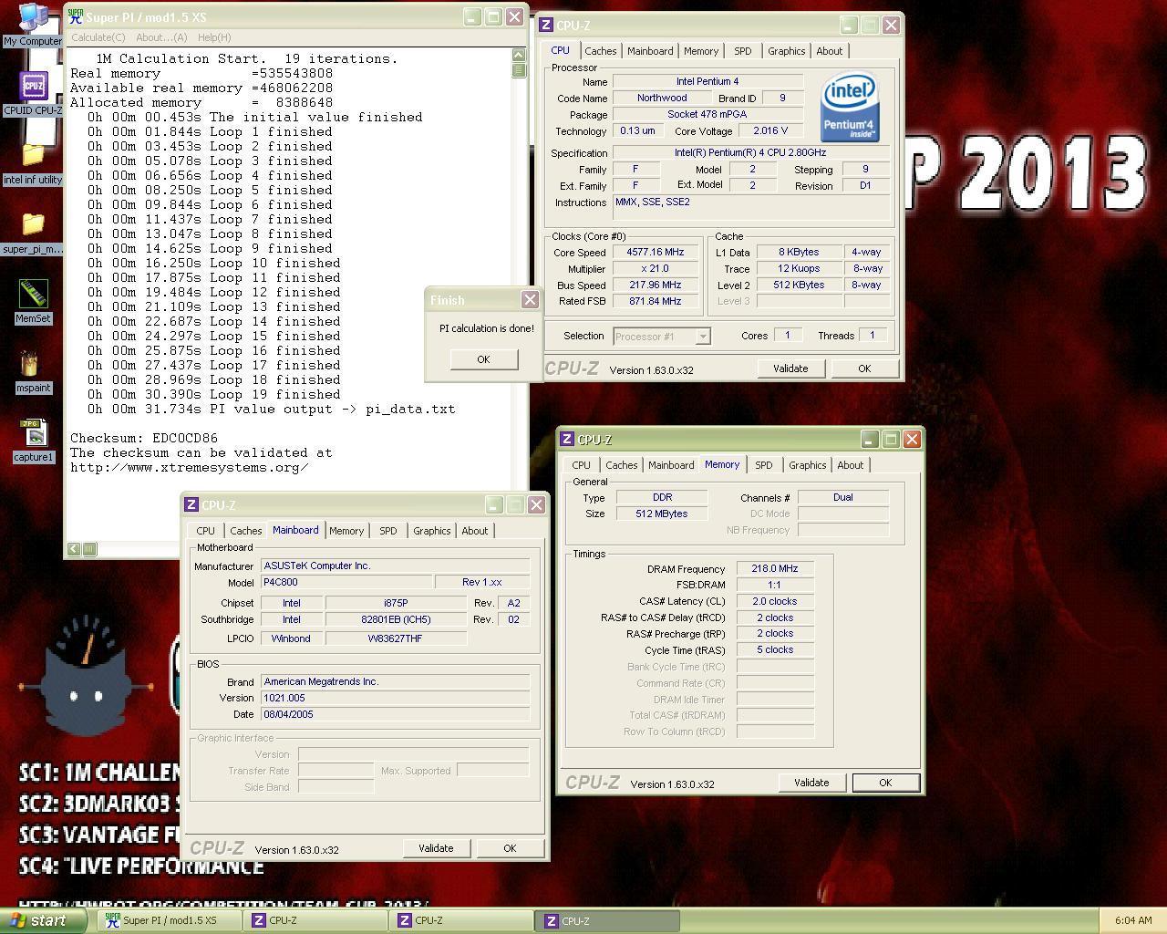Open super_pi_mod folder on desktop
The width and height of the screenshot is (1167, 934).
[33, 233]
